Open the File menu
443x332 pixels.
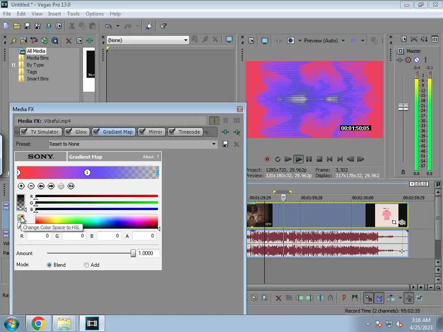[7, 13]
